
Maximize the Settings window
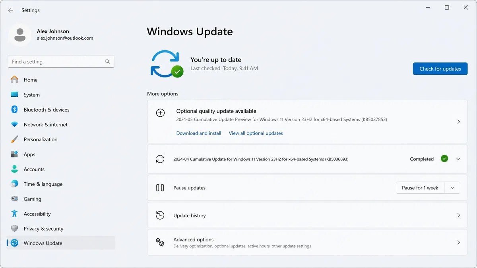pos(447,8)
